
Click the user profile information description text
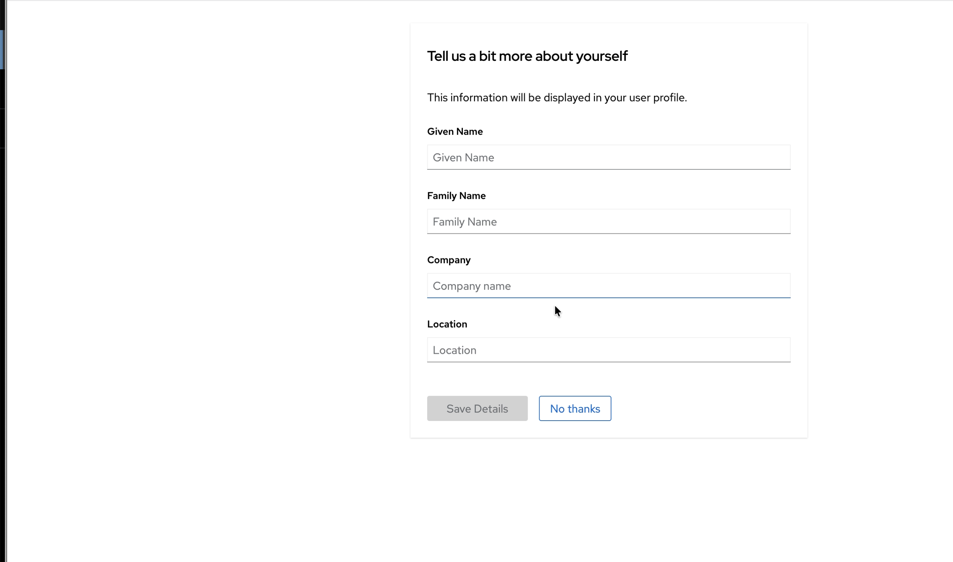[x=556, y=98]
